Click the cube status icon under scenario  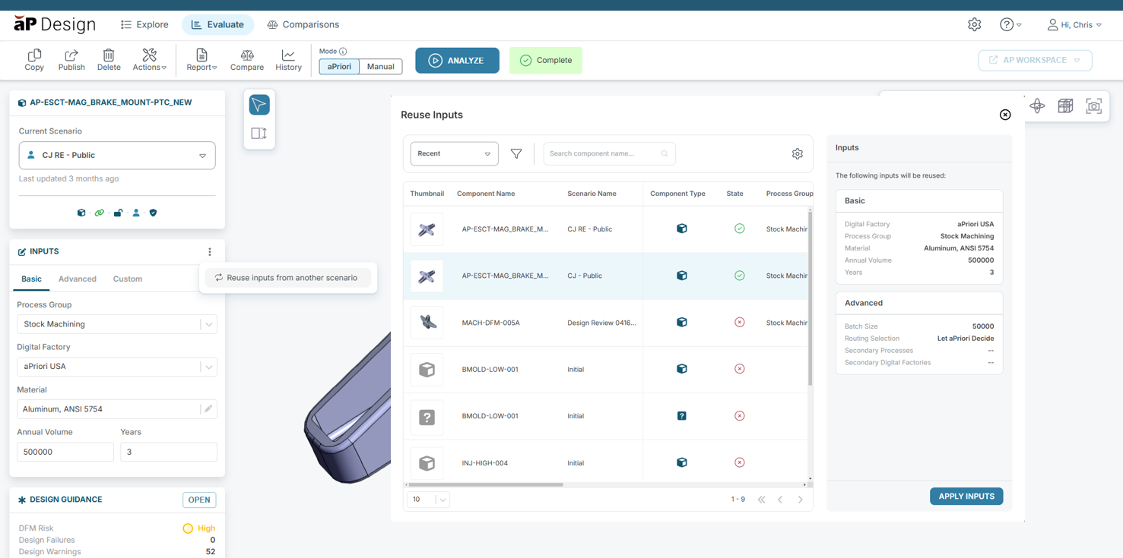coord(81,213)
